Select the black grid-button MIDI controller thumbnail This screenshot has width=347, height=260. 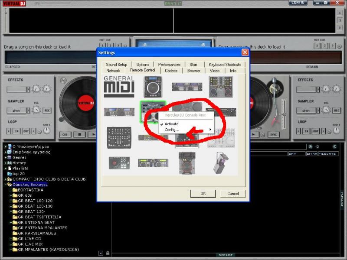[x=119, y=137]
